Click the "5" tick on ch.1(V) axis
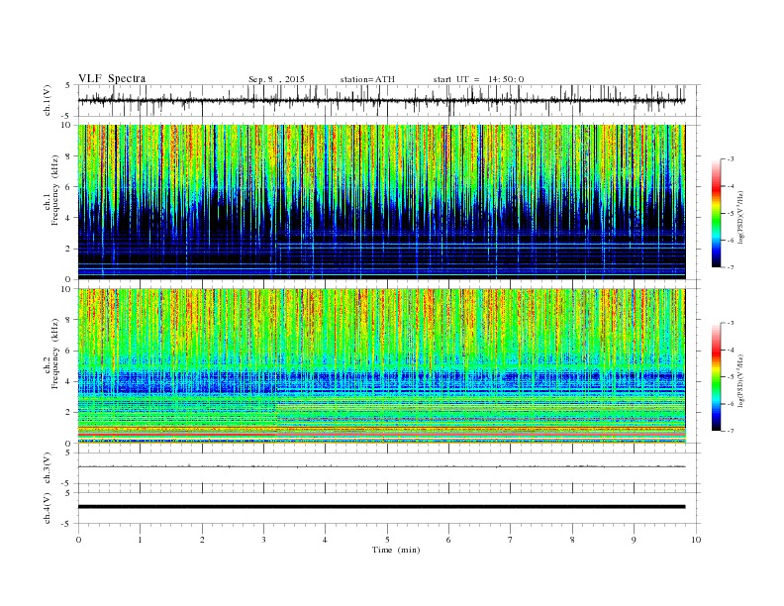Image resolution: width=784 pixels, height=606 pixels. pos(68,85)
